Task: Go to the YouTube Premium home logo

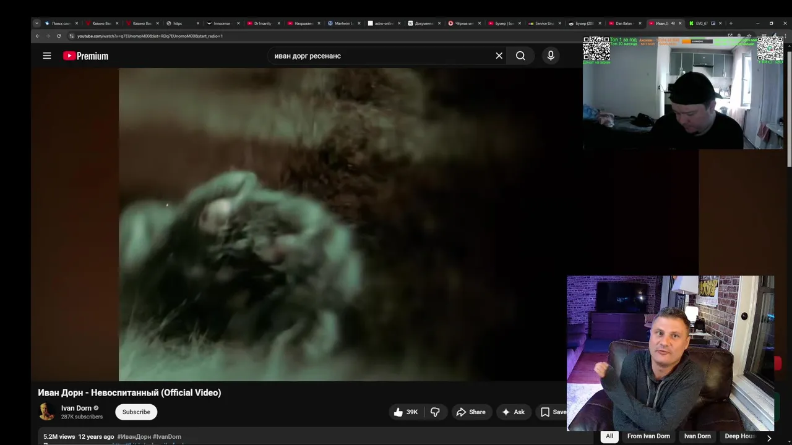Action: pos(85,56)
